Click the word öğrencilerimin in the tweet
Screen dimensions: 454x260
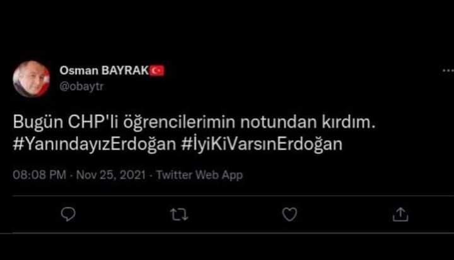pos(179,122)
